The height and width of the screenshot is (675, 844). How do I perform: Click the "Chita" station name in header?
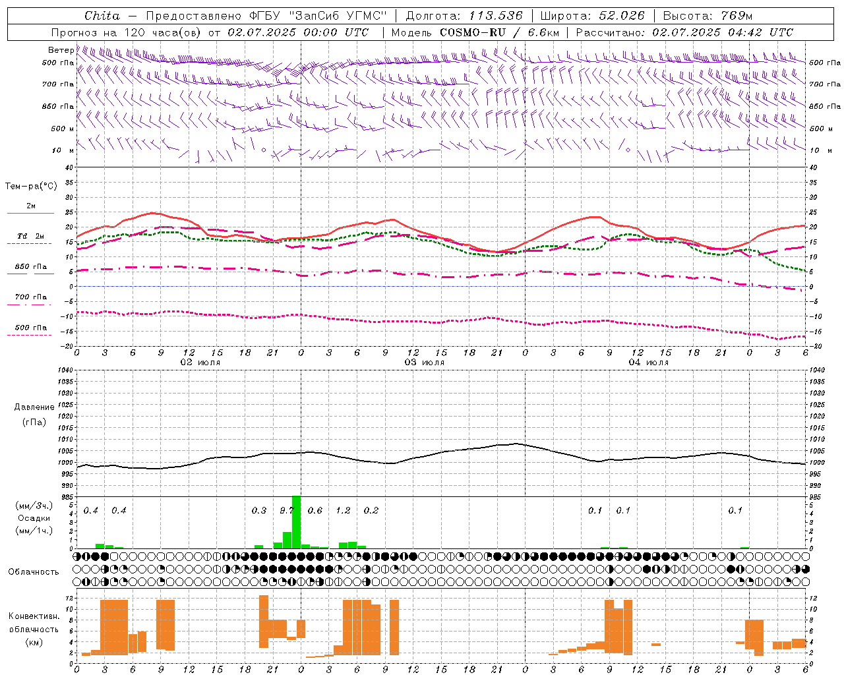(x=102, y=16)
